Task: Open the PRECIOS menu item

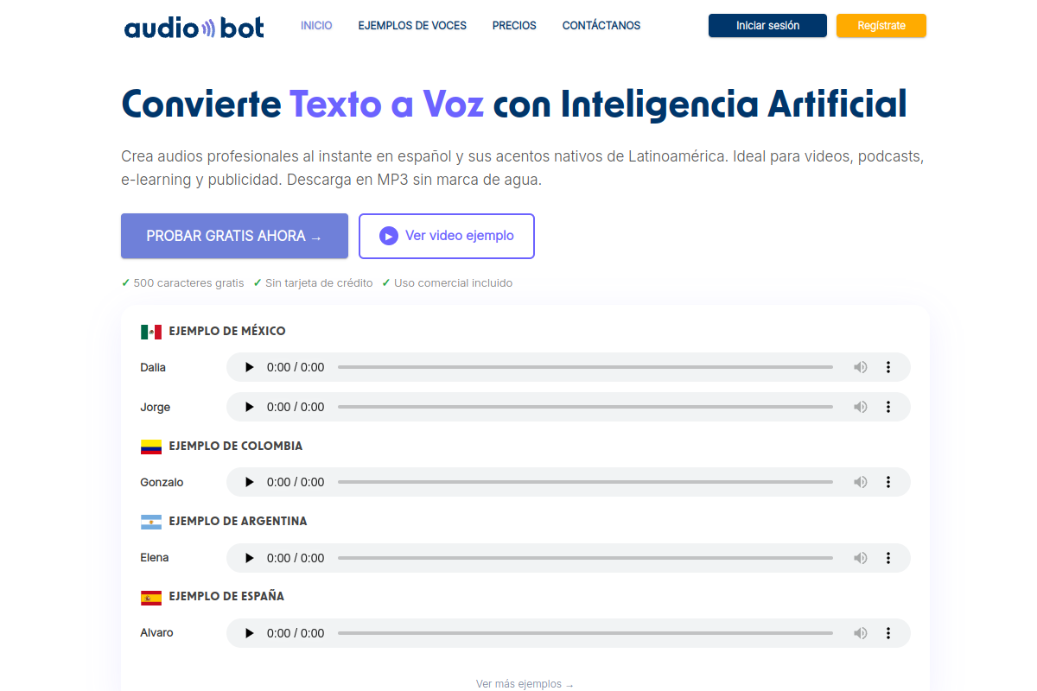Action: pos(514,26)
